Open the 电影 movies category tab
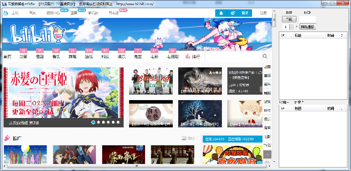The image size is (351, 171). [154, 56]
